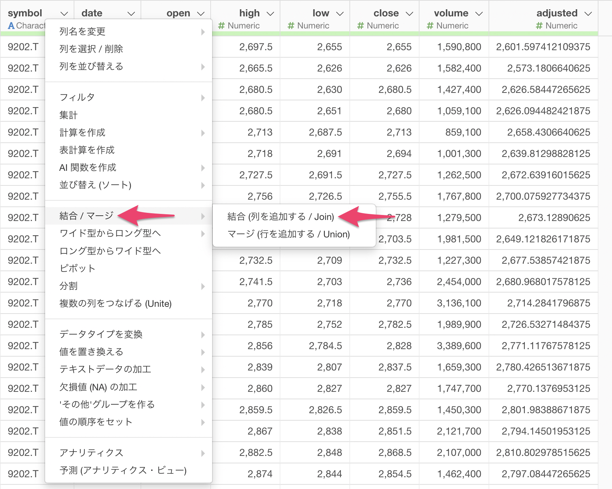Expand the データタイプを変換 submenu arrow
612x489 pixels.
tap(203, 335)
